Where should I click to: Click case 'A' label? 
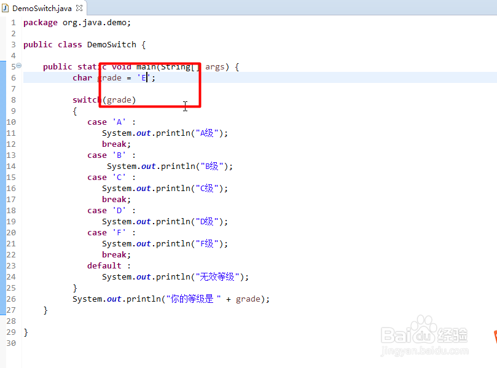(111, 122)
